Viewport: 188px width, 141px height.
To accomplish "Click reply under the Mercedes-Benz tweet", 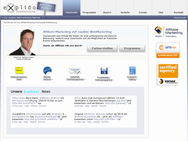I will 27,106.
